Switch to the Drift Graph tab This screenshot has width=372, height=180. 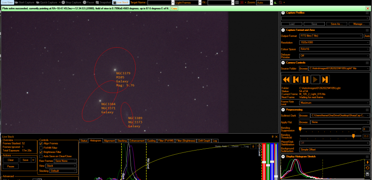[x=204, y=141]
